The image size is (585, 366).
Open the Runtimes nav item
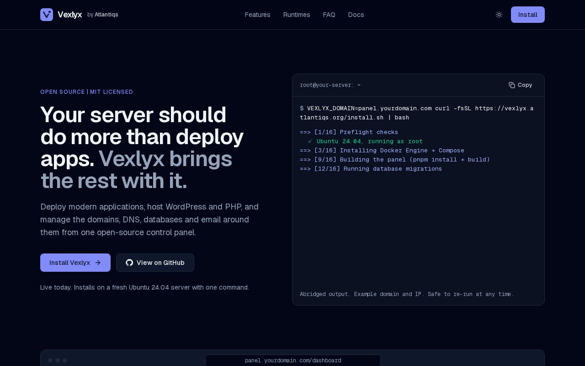[x=297, y=15]
